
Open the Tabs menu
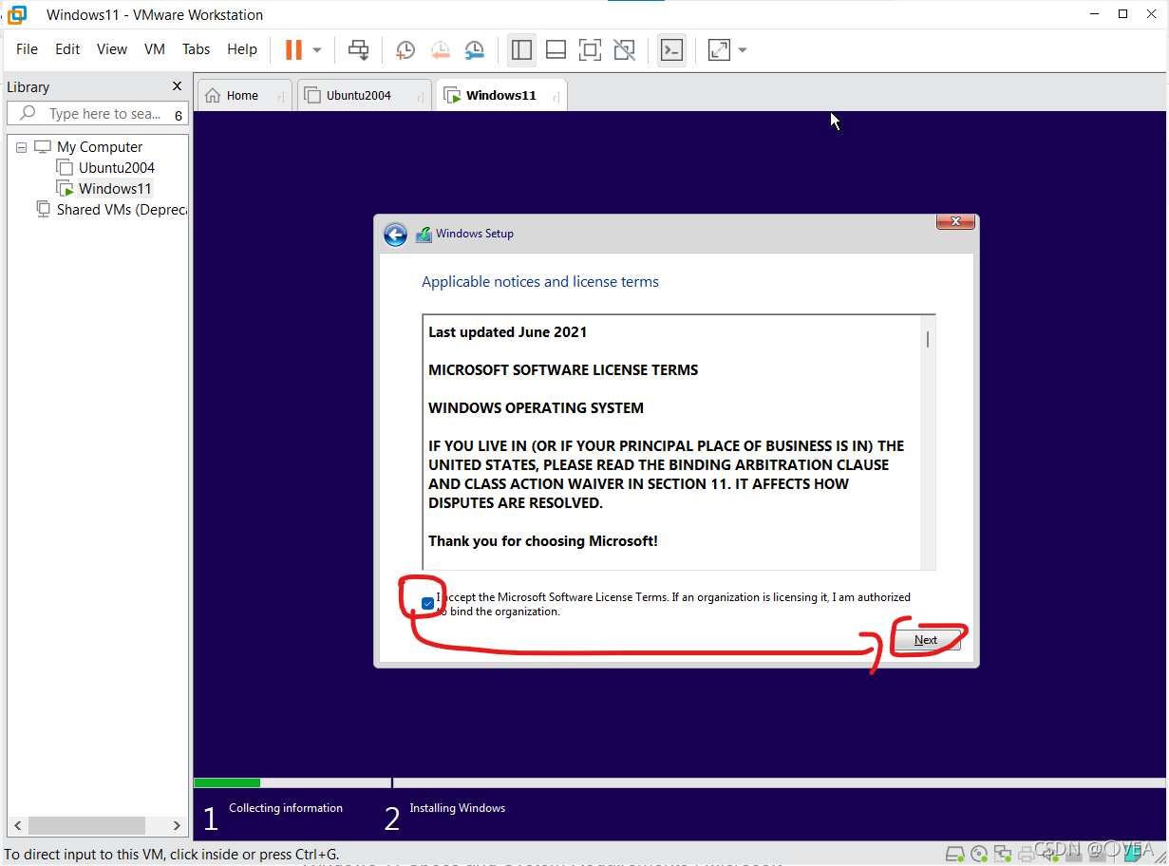click(197, 49)
